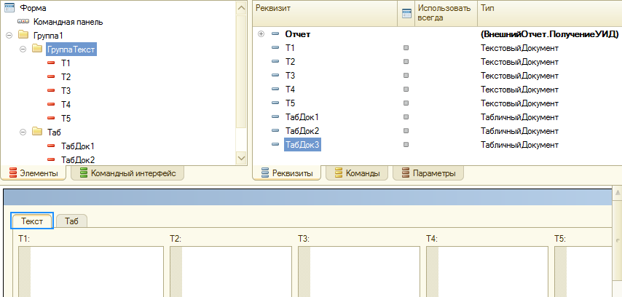Toggle the ТабДок2 attribute row checkbox

click(x=406, y=130)
